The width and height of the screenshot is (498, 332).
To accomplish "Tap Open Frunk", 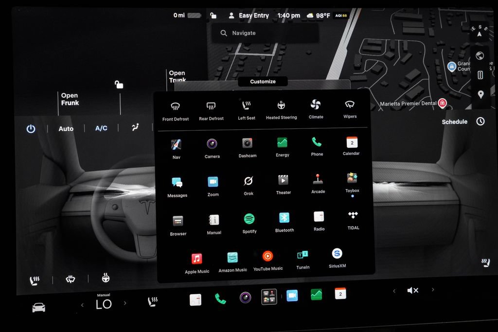I will click(x=70, y=99).
